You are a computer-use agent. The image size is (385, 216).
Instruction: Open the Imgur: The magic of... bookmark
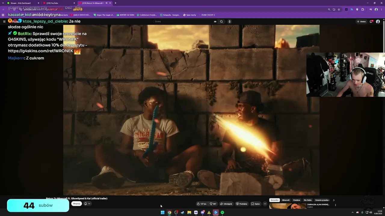103,15
